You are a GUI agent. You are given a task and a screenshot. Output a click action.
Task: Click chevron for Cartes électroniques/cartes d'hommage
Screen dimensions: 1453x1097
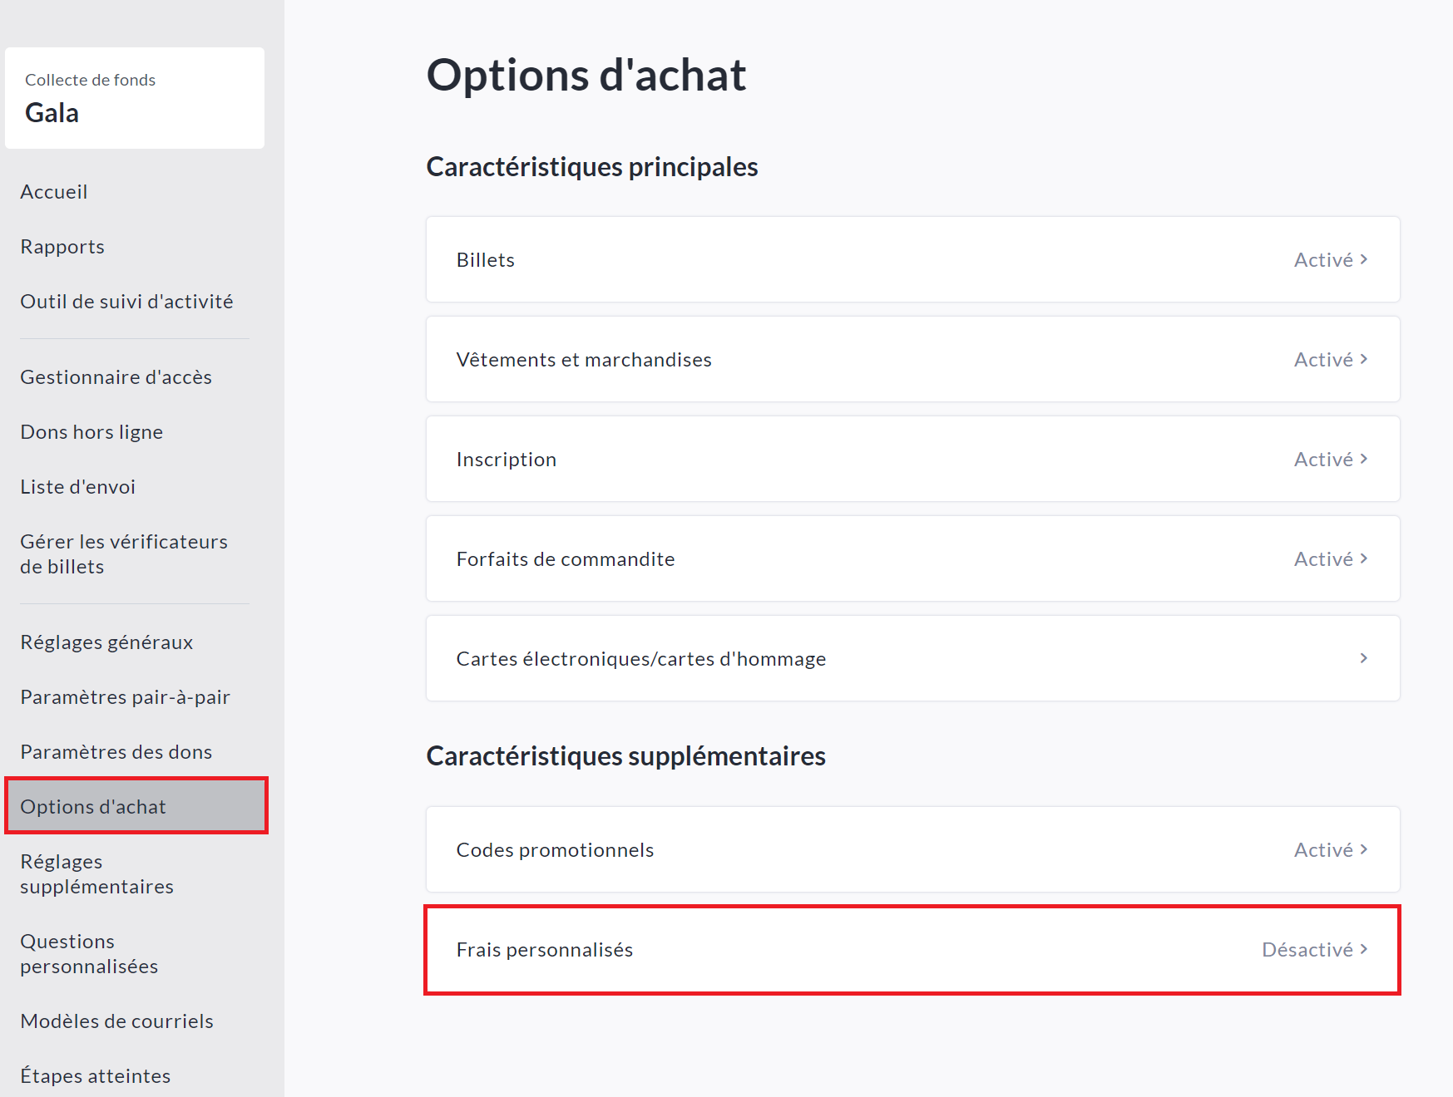[x=1363, y=658]
